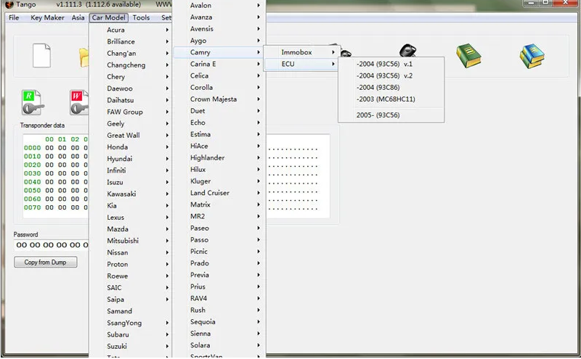Click the black key fob toolbar icon

coord(407,54)
